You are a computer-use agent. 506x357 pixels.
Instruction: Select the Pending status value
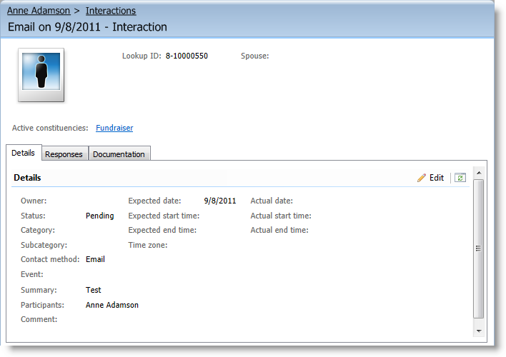pos(99,216)
